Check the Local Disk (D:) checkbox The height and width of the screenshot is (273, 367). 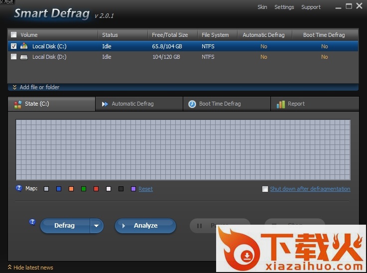[x=14, y=57]
